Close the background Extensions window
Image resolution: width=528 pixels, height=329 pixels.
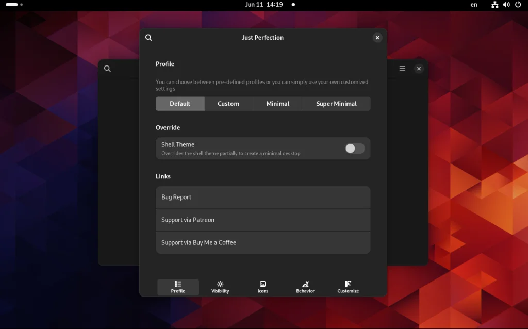tap(419, 69)
